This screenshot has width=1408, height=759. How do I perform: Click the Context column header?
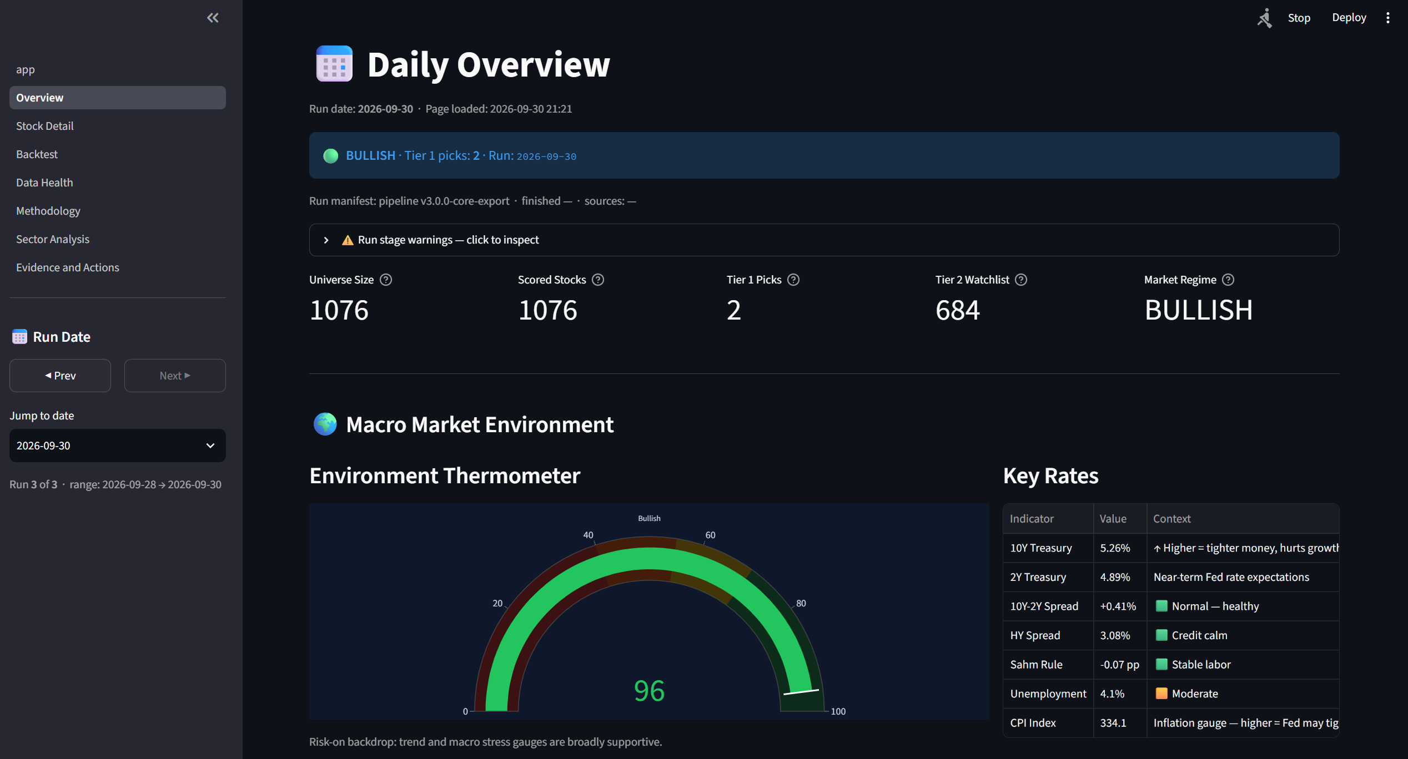point(1243,519)
